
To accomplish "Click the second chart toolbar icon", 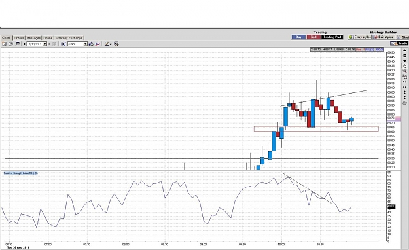I will point(10,44).
